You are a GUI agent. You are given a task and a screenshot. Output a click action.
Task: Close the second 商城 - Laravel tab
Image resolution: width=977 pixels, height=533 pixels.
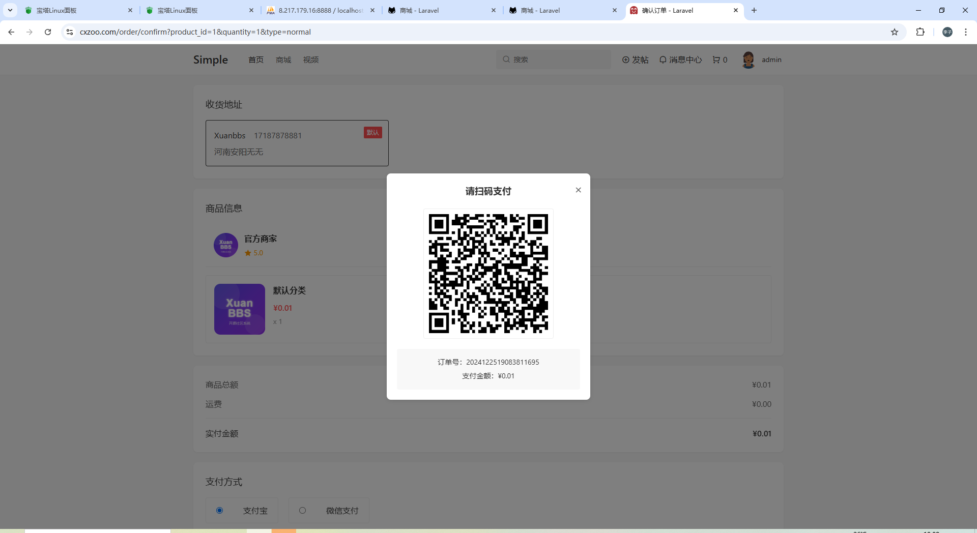point(615,10)
